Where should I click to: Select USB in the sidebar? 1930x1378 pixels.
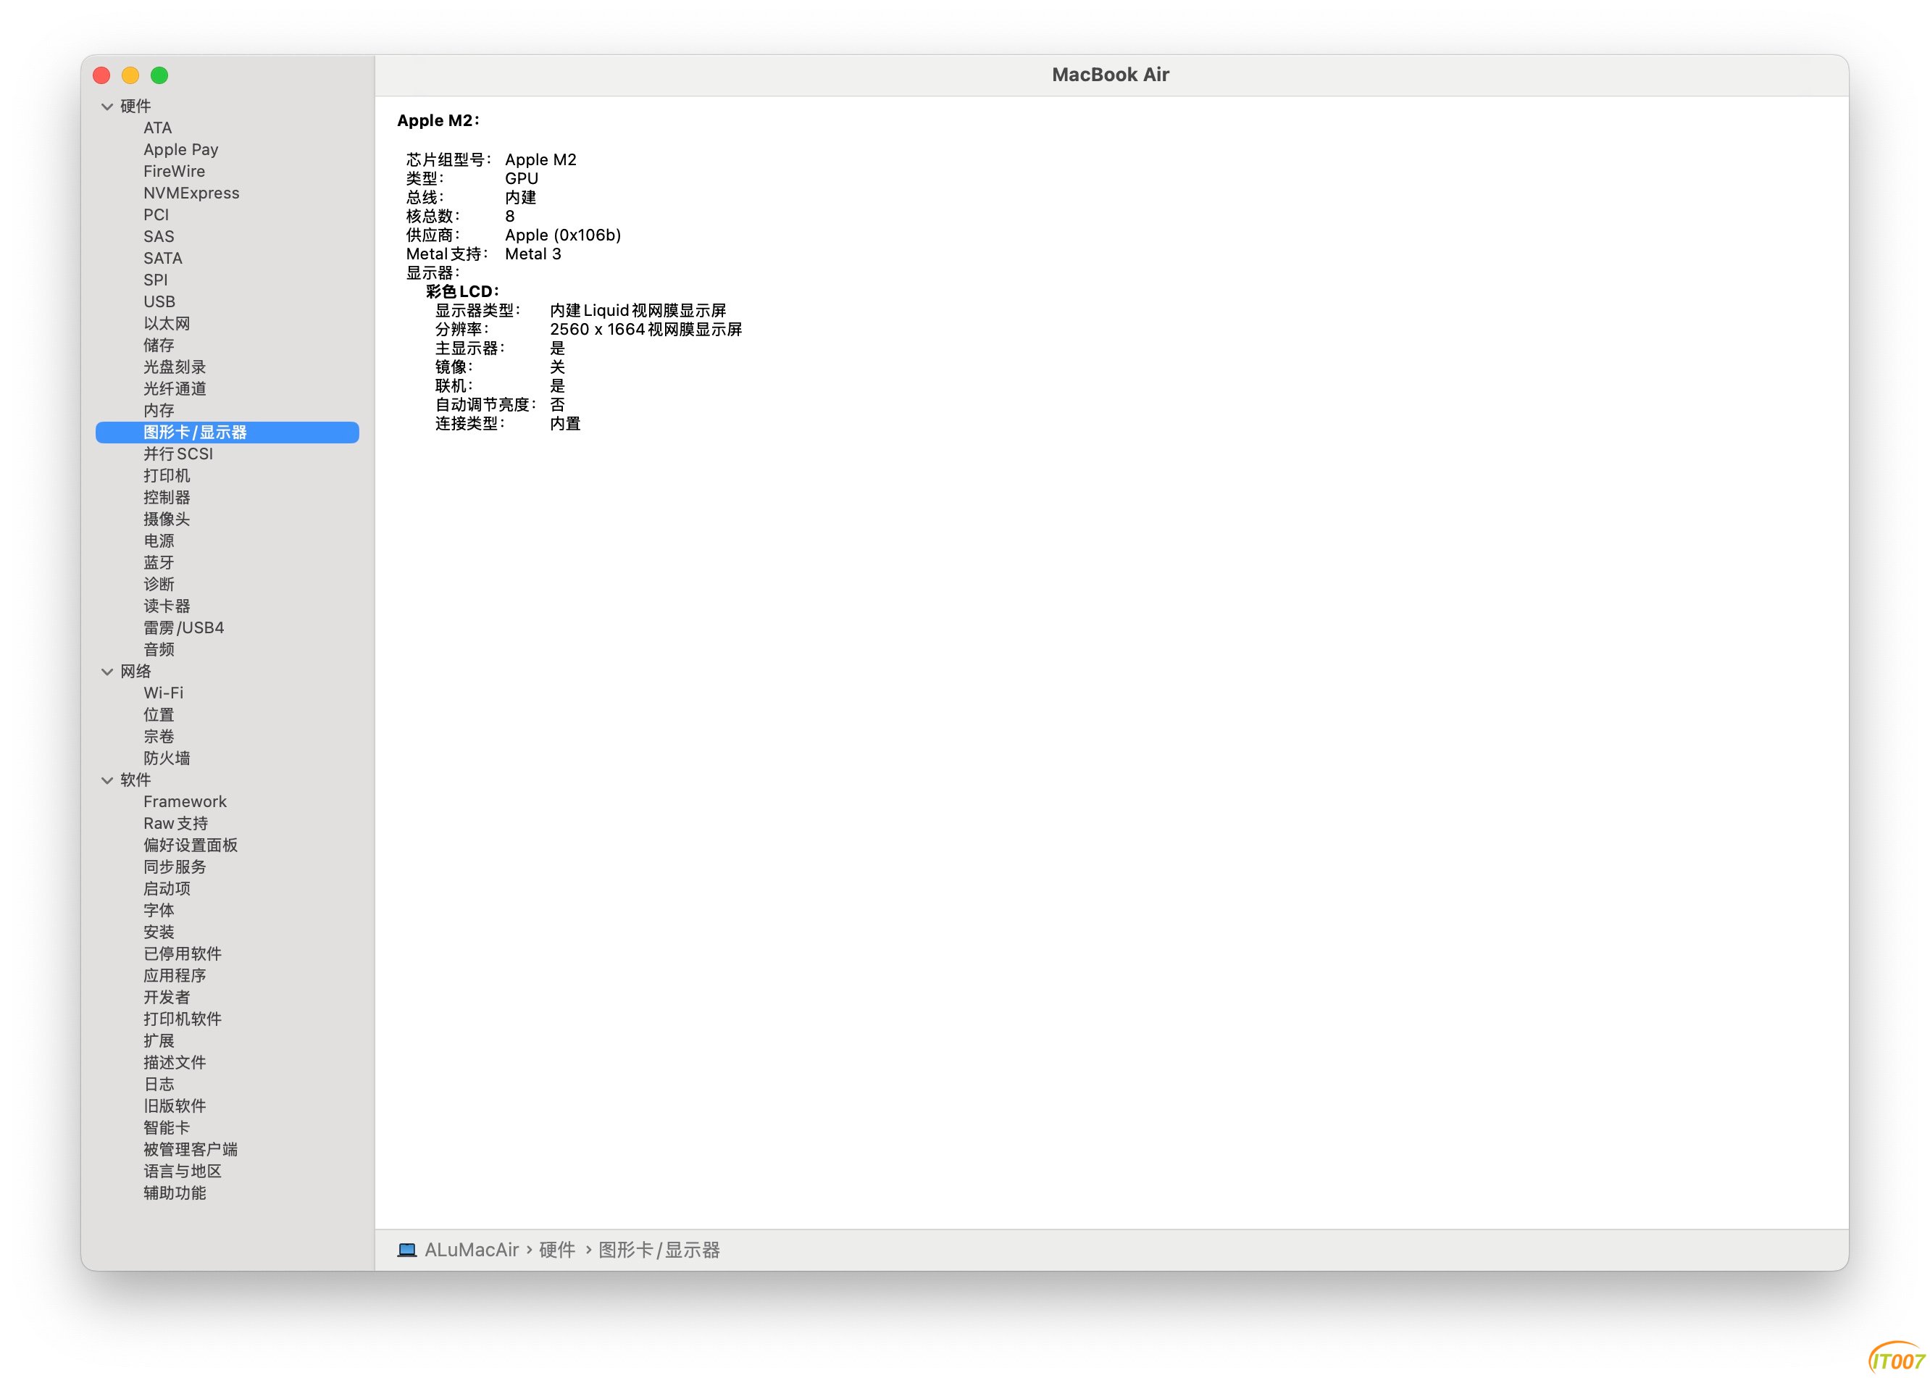159,301
